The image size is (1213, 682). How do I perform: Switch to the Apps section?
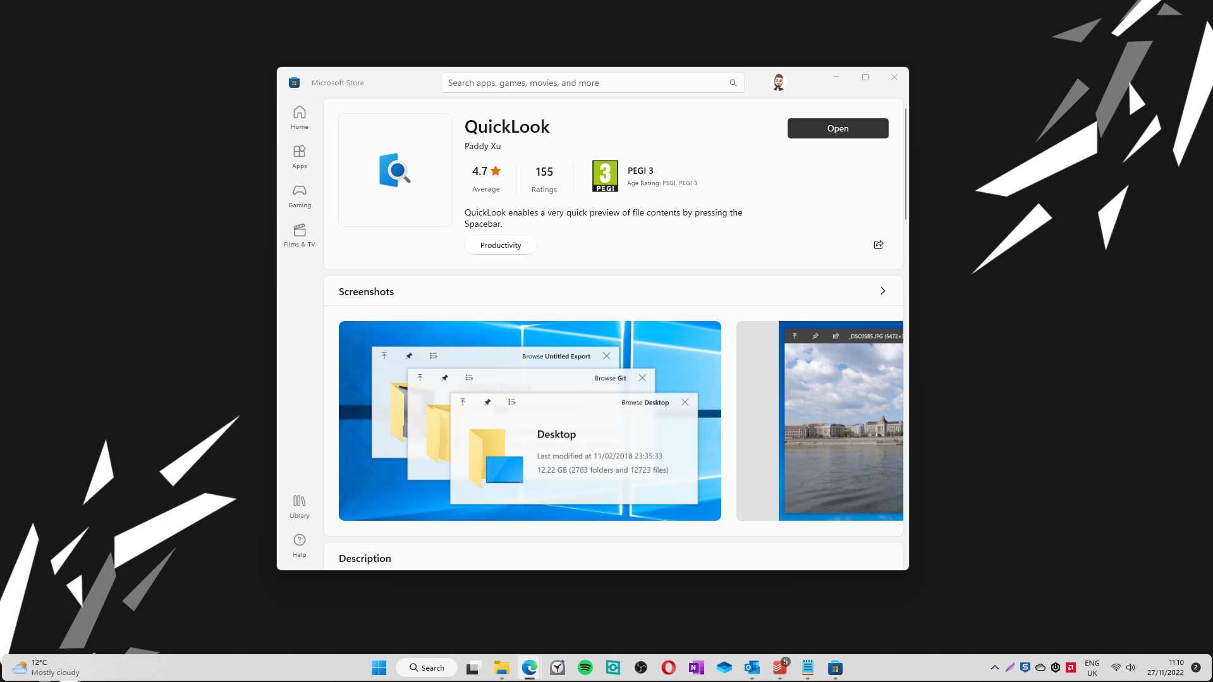(x=299, y=157)
